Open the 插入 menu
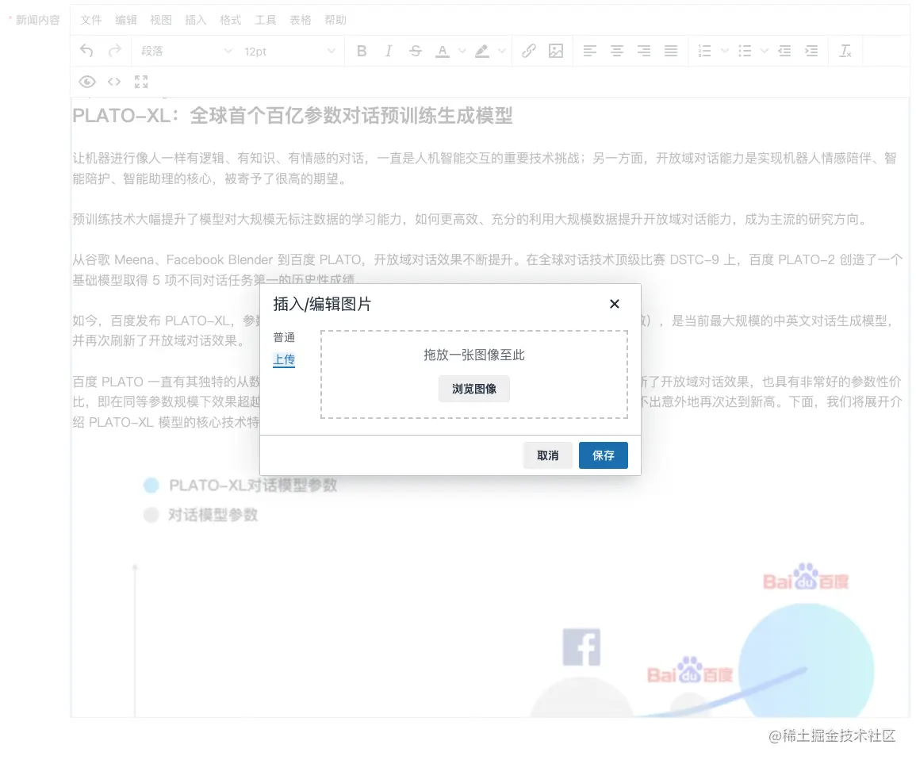Image resolution: width=916 pixels, height=764 pixels. [196, 20]
